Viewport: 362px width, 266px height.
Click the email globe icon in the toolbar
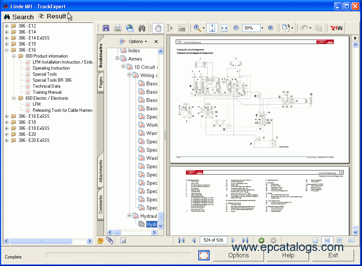(130, 28)
